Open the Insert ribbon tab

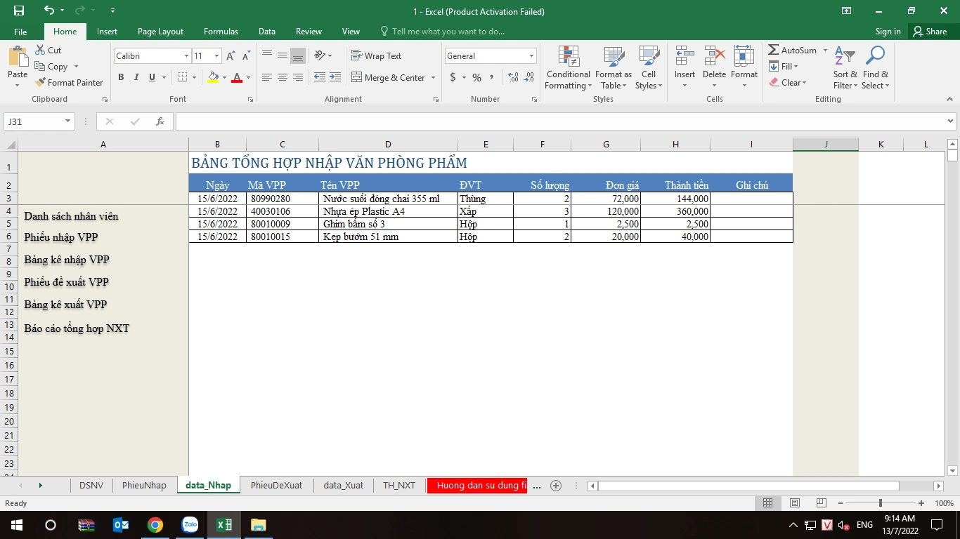[x=107, y=32]
